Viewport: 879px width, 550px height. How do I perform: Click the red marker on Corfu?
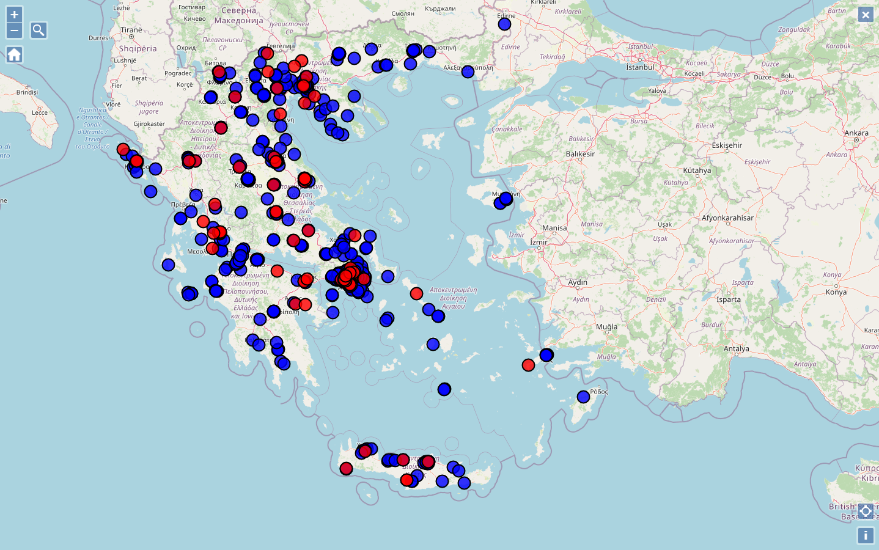136,161
